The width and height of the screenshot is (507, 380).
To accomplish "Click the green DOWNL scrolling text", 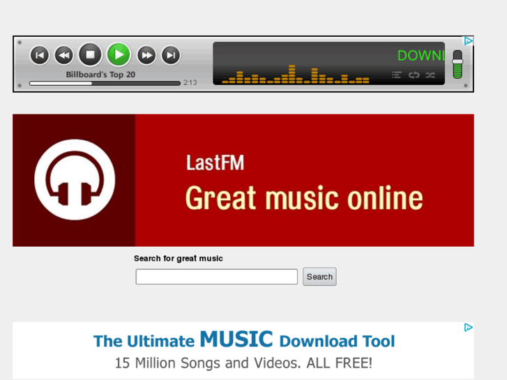I will (421, 56).
